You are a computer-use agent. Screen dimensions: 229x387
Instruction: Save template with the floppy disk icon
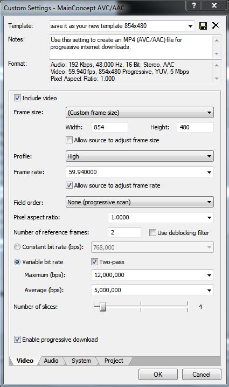(x=203, y=26)
